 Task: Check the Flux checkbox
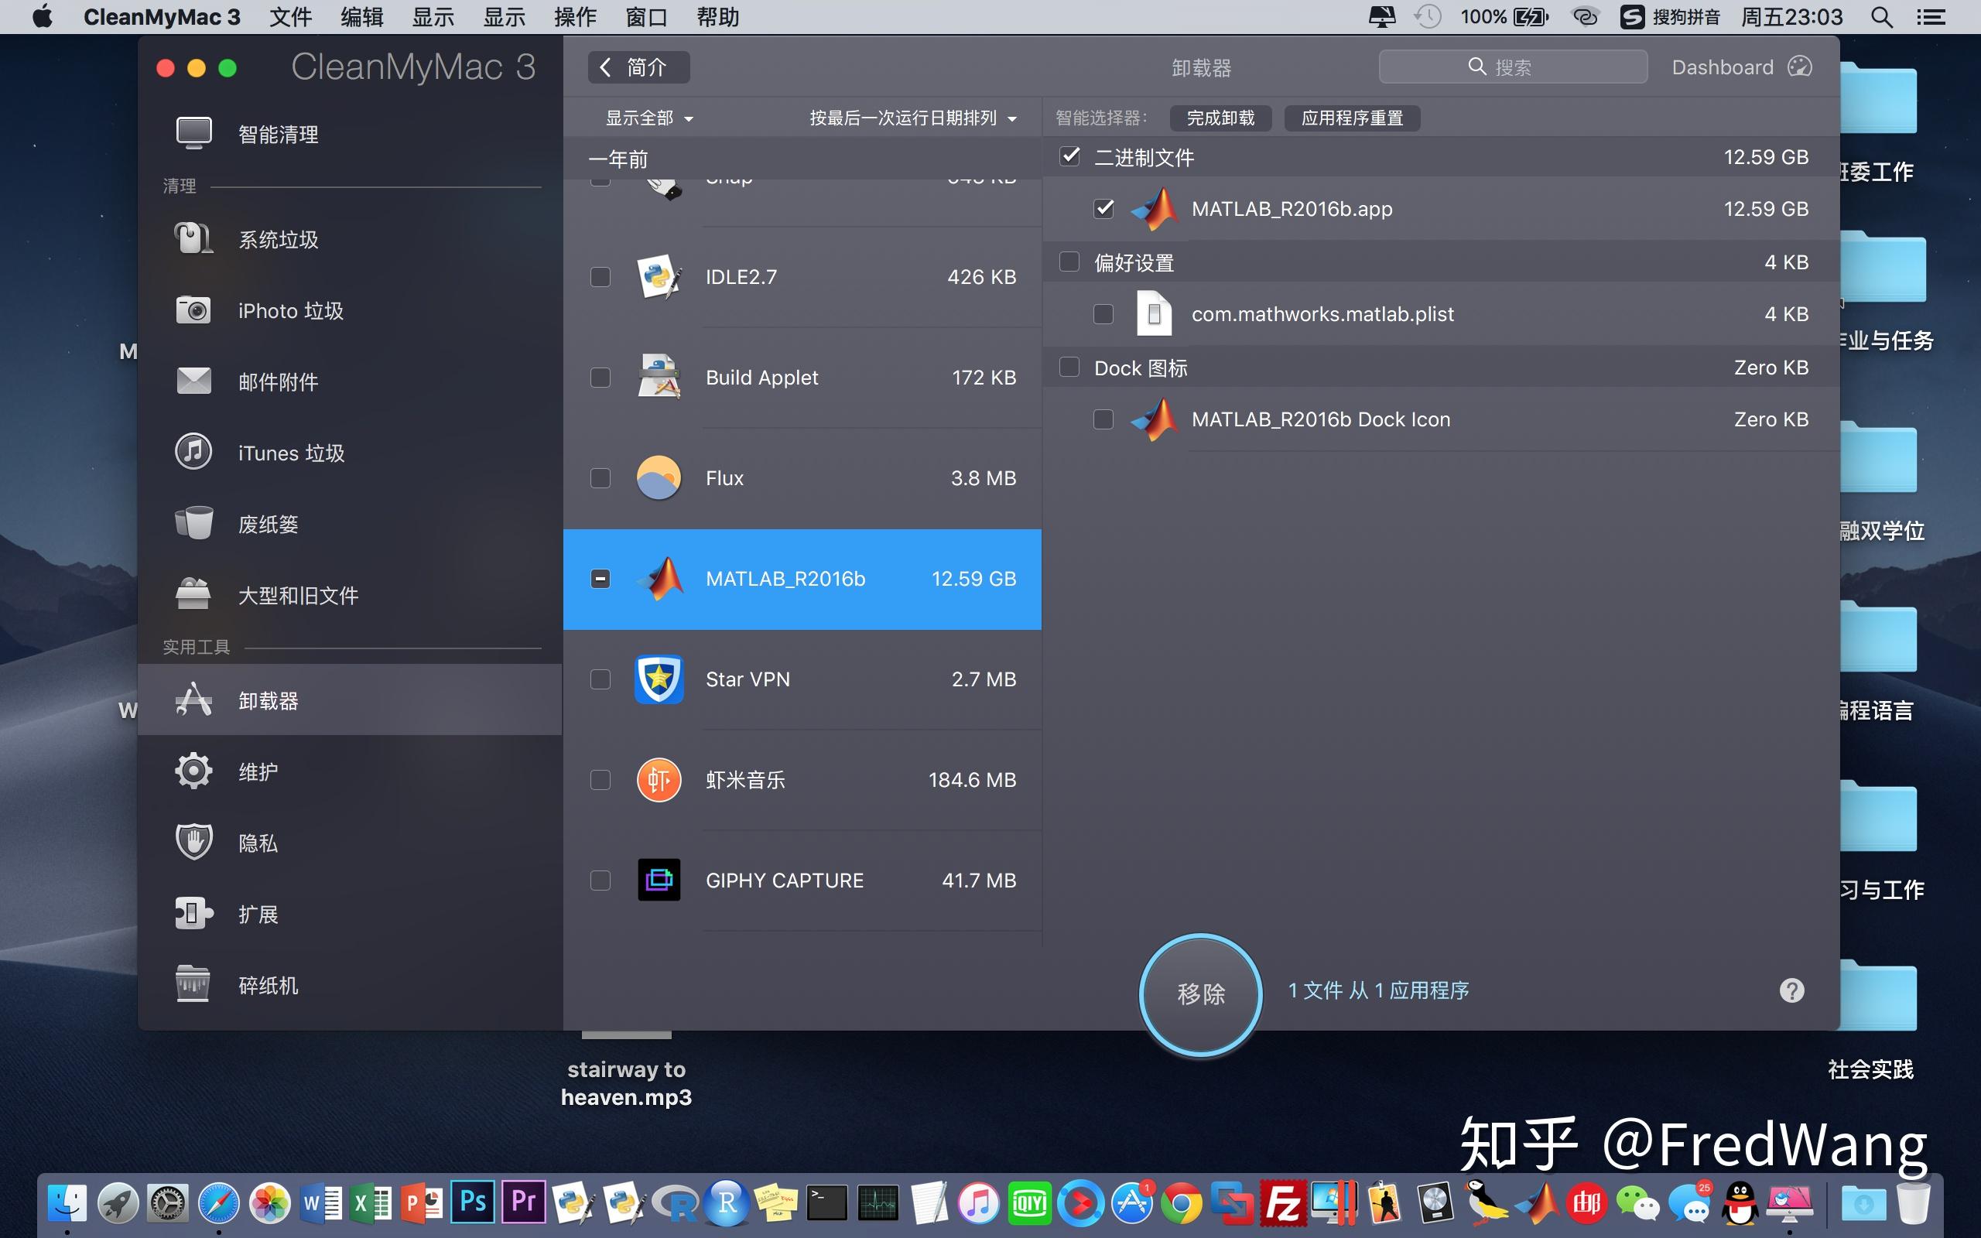pyautogui.click(x=600, y=478)
